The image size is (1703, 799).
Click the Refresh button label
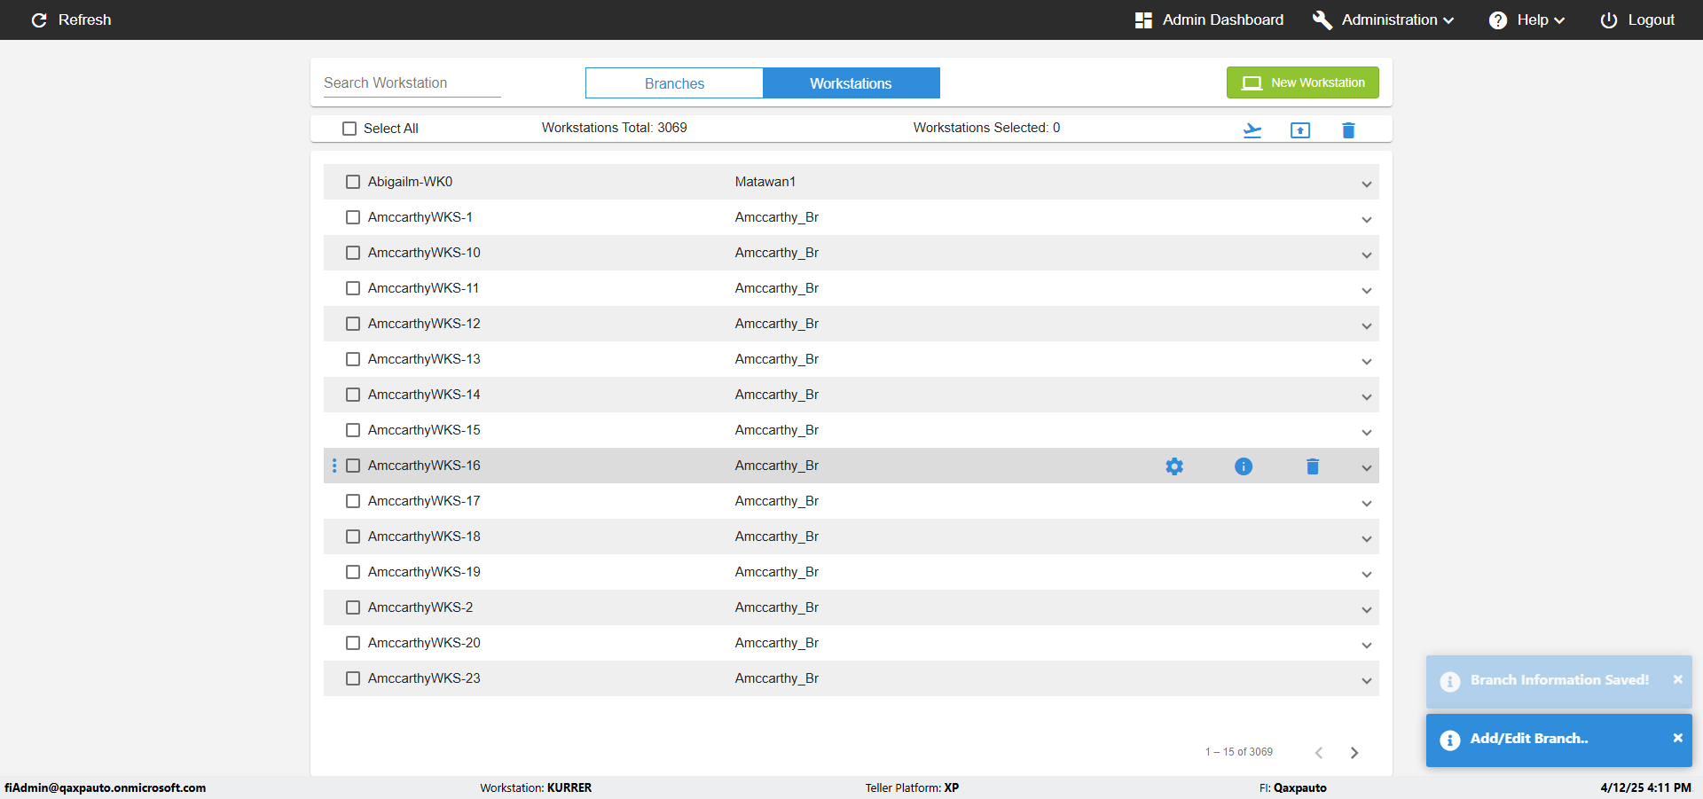[84, 20]
